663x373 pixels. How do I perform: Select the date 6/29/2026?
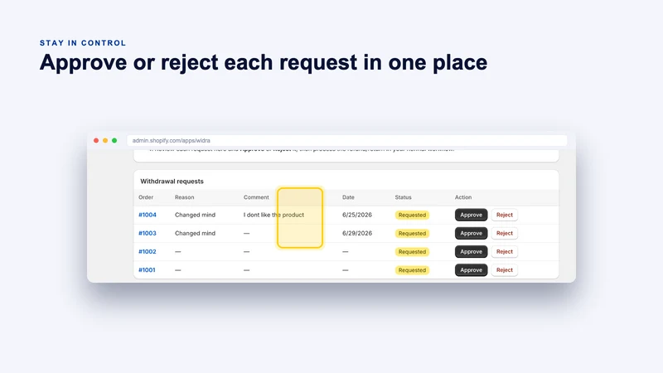coord(357,233)
